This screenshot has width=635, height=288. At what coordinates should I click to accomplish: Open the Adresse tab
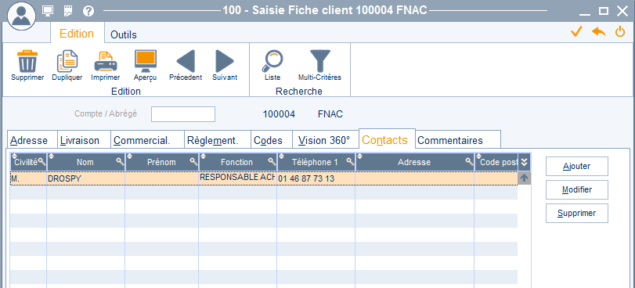coord(32,140)
